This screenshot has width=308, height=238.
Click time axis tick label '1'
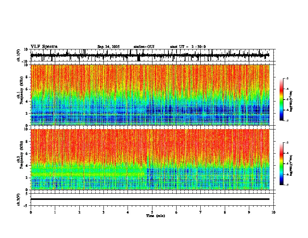click(x=55, y=212)
